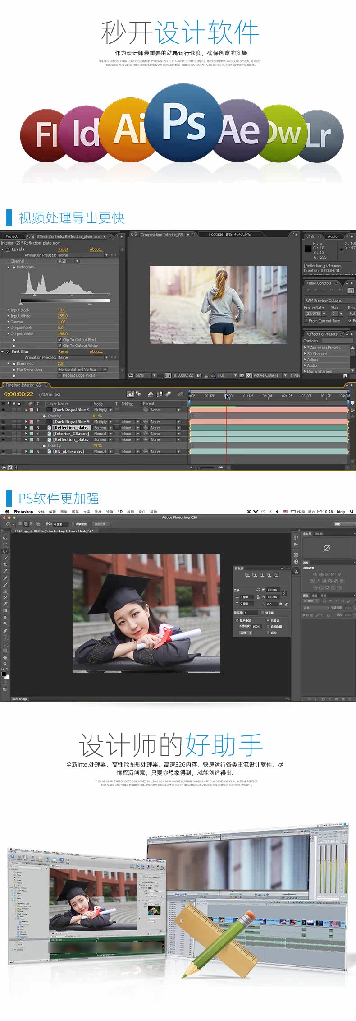356x1021 pixels.
Task: Select the Zoom tool in Photoshop toolbar
Action: click(x=5, y=664)
